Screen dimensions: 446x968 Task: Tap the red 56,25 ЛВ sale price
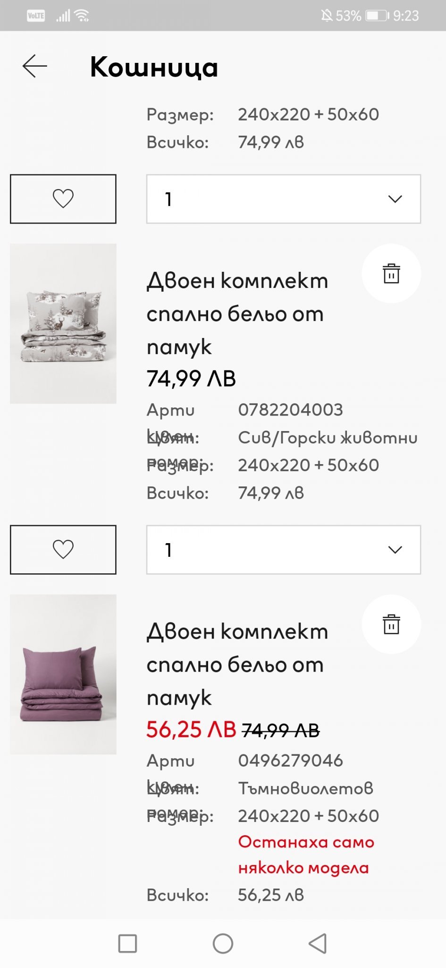(191, 730)
